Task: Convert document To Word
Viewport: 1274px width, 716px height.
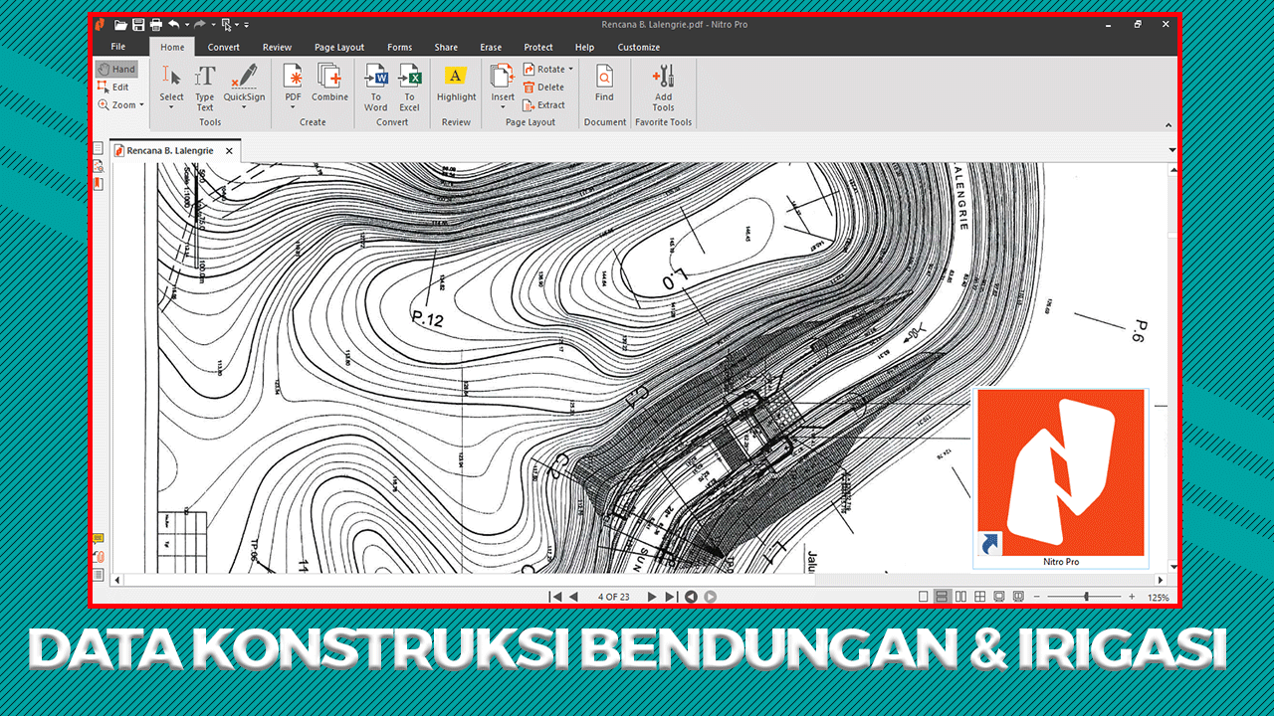Action: click(375, 88)
